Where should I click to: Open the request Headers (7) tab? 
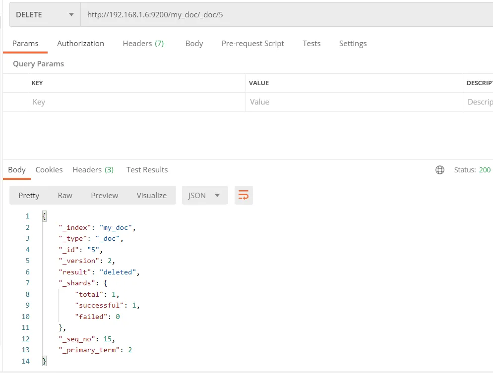point(143,44)
